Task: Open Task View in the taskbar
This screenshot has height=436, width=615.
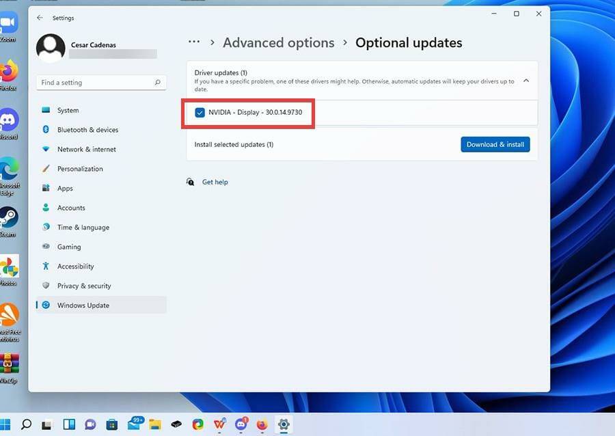Action: [x=47, y=424]
